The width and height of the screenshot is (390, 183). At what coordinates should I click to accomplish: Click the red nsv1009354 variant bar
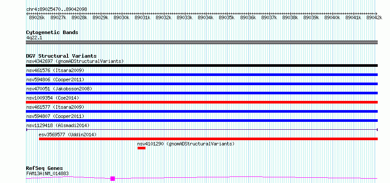click(202, 102)
